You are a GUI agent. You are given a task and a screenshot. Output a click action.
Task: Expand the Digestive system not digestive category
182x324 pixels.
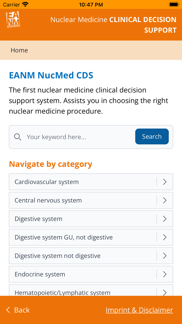tap(91, 256)
